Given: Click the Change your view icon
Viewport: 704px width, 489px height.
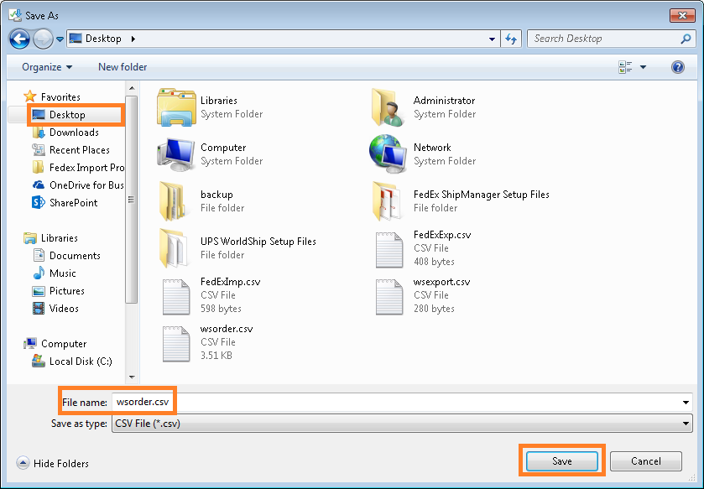Looking at the screenshot, I should click(x=625, y=67).
